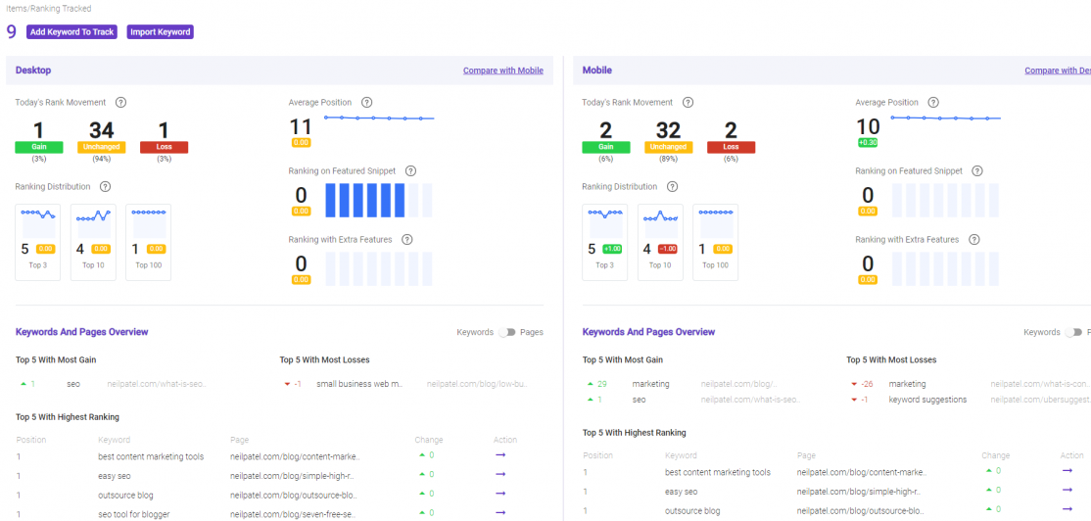The width and height of the screenshot is (1091, 521).
Task: Open Compare with Mobile link
Action: click(503, 71)
